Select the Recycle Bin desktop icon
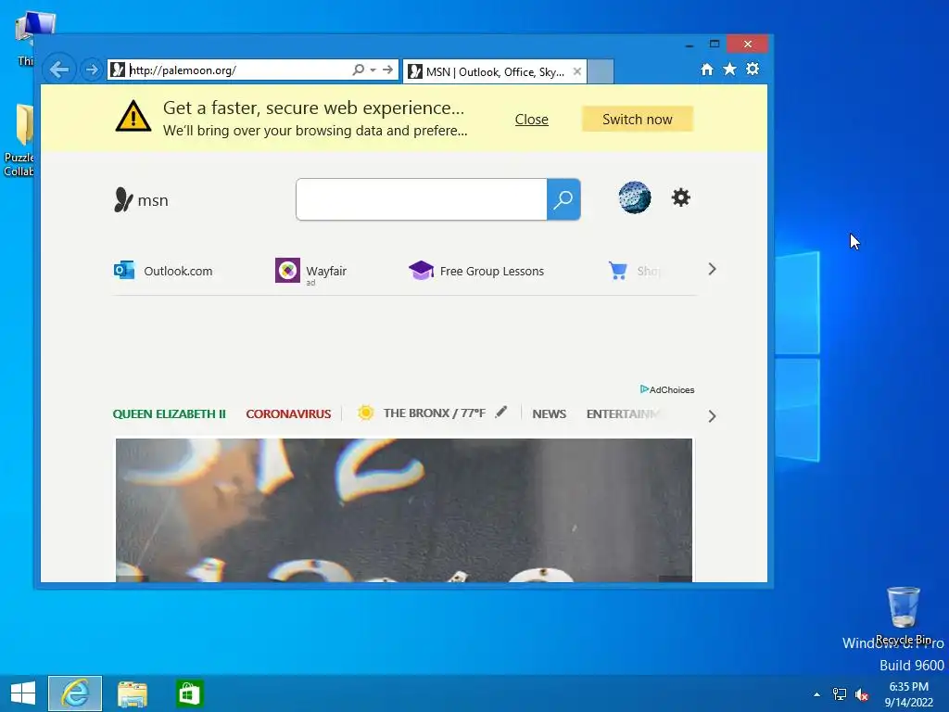This screenshot has height=712, width=949. pos(903,616)
